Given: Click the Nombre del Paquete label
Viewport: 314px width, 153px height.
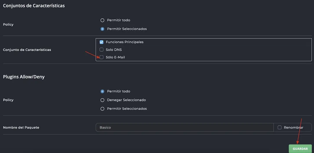Looking at the screenshot, I should [x=21, y=128].
